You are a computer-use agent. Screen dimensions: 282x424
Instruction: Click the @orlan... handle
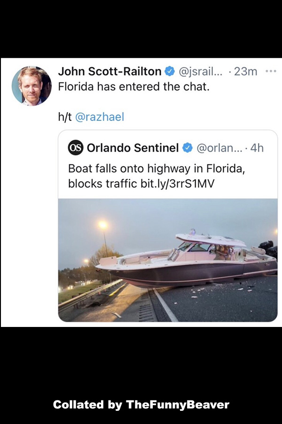[x=219, y=148]
